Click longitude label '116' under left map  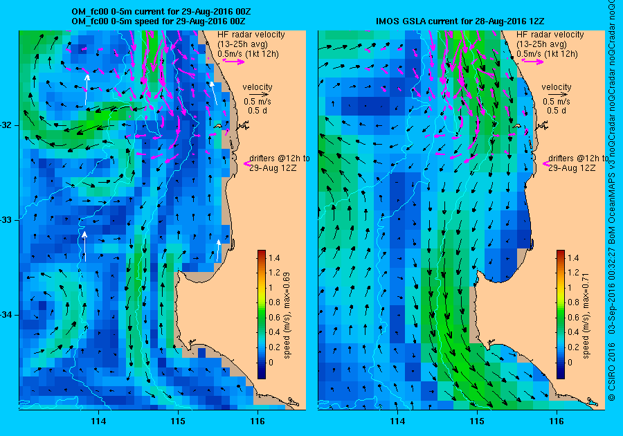click(x=258, y=421)
